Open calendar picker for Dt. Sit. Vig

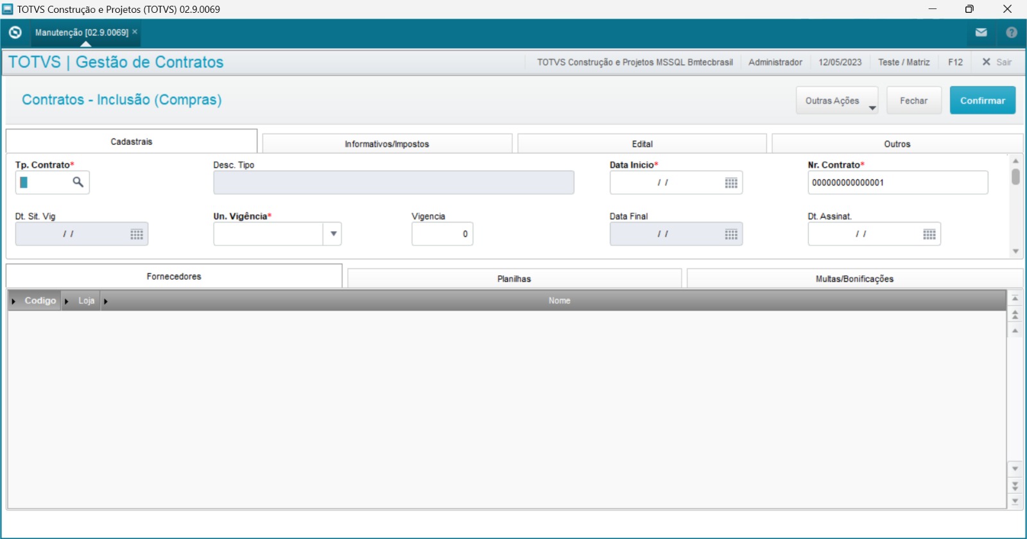pos(137,234)
